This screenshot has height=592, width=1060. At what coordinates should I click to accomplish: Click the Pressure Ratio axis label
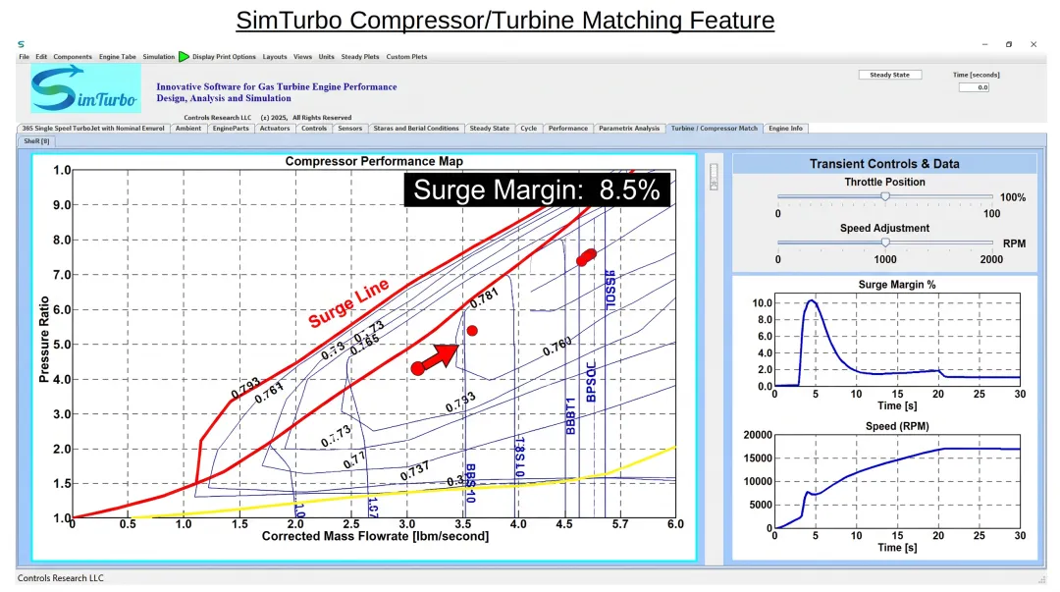coord(44,340)
